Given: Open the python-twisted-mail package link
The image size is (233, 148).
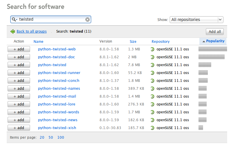Looking at the screenshot, I should coord(57,96).
